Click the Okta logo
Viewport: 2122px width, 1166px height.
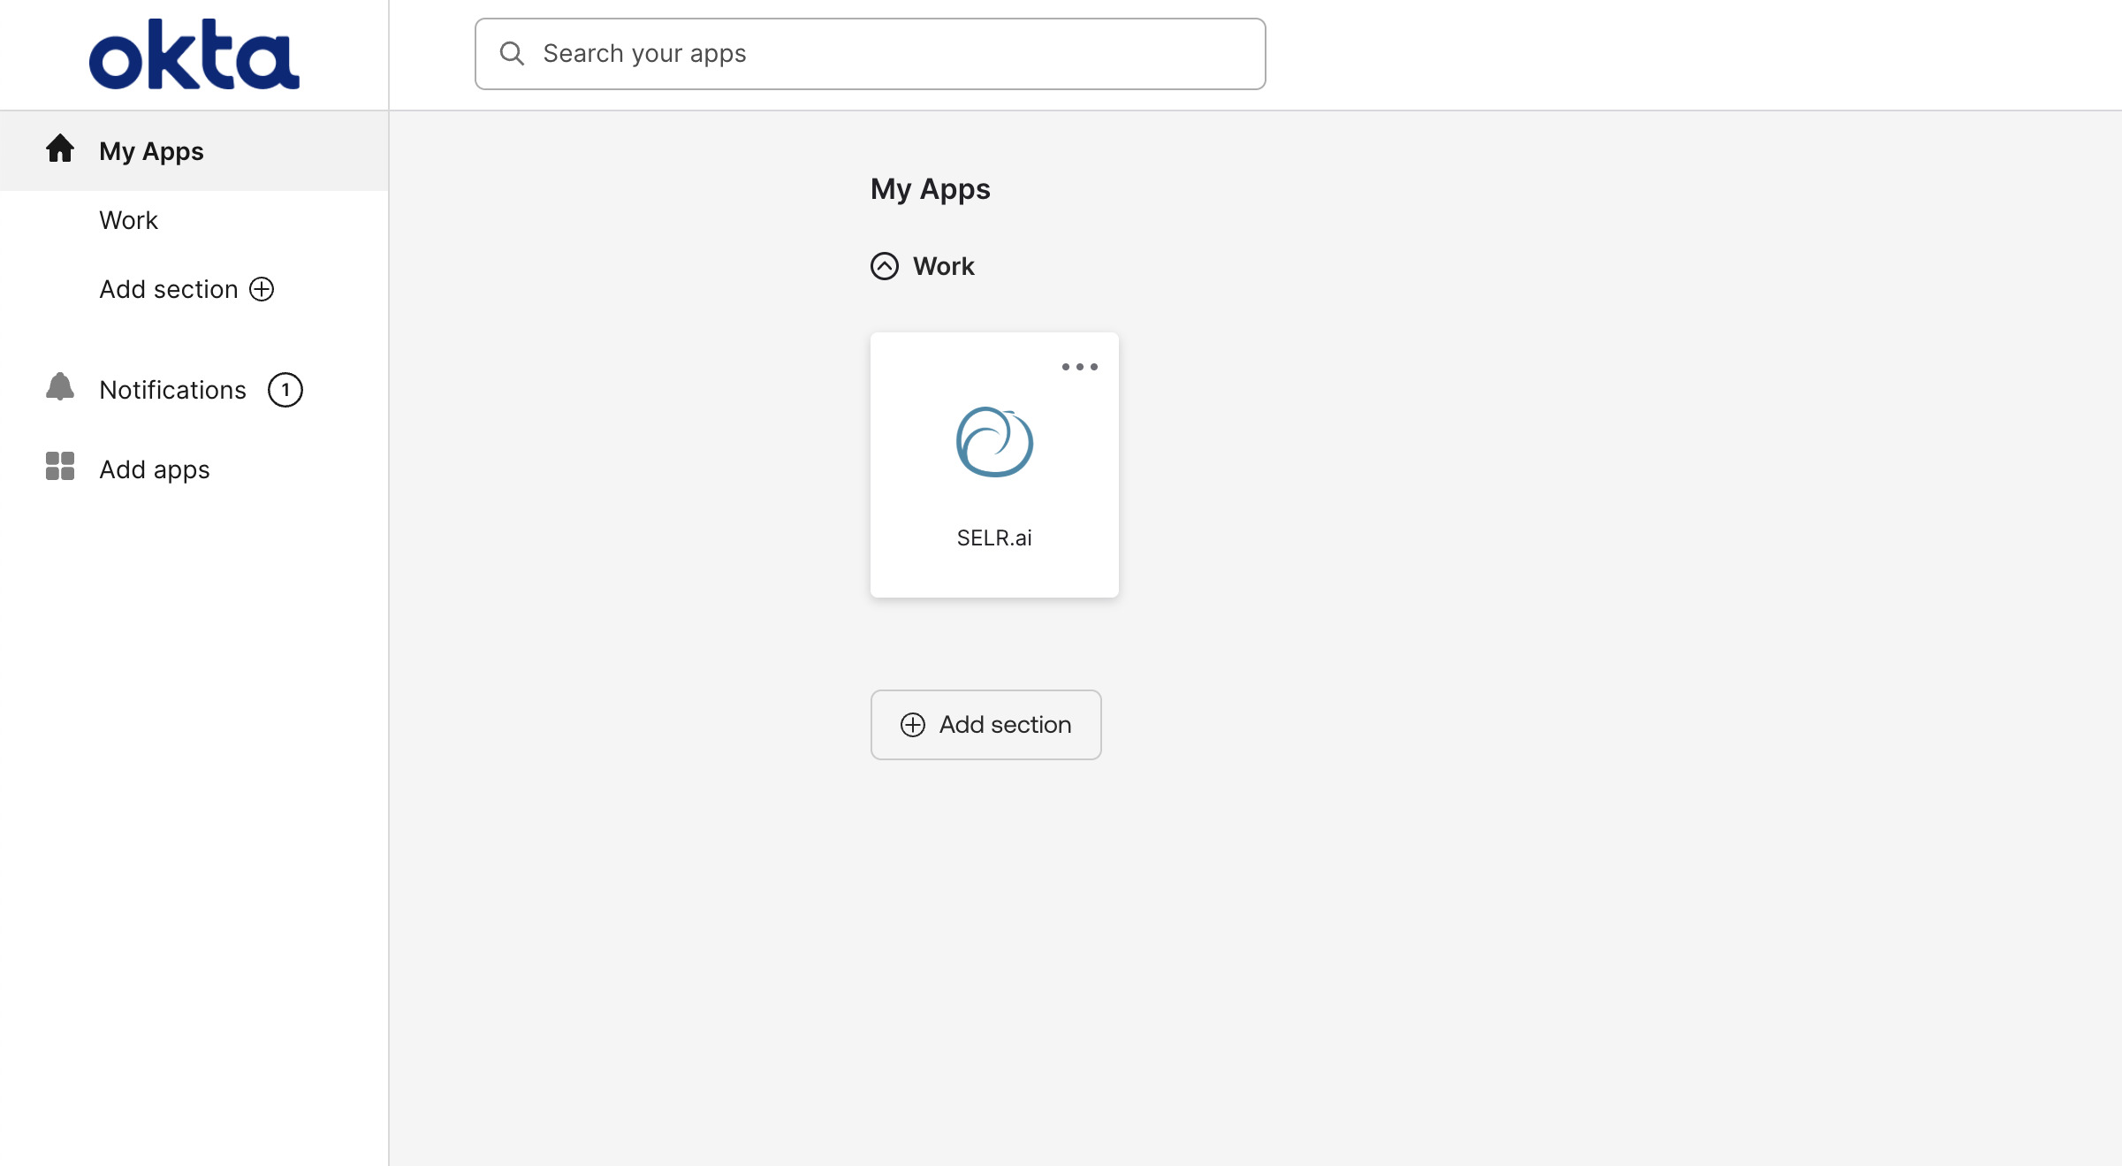(x=194, y=55)
